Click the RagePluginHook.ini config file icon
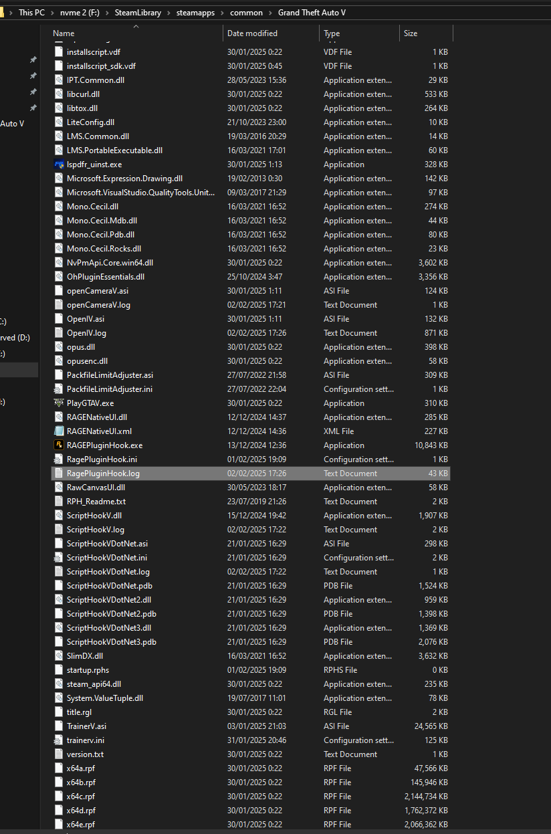This screenshot has width=551, height=834. click(x=59, y=459)
